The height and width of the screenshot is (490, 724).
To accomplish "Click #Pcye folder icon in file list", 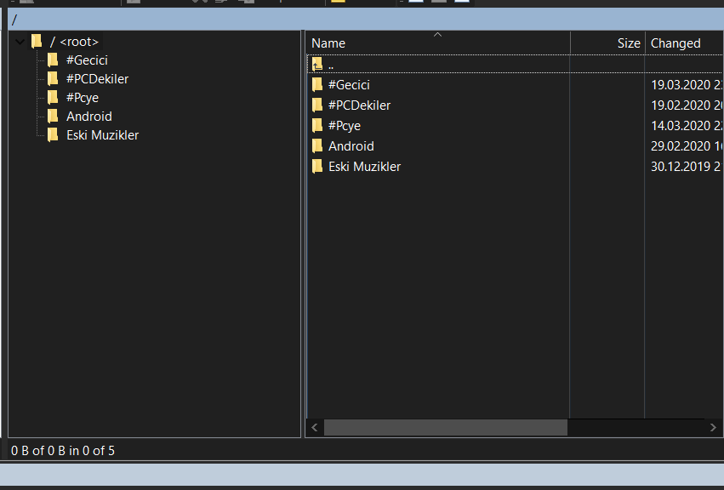I will coord(317,126).
